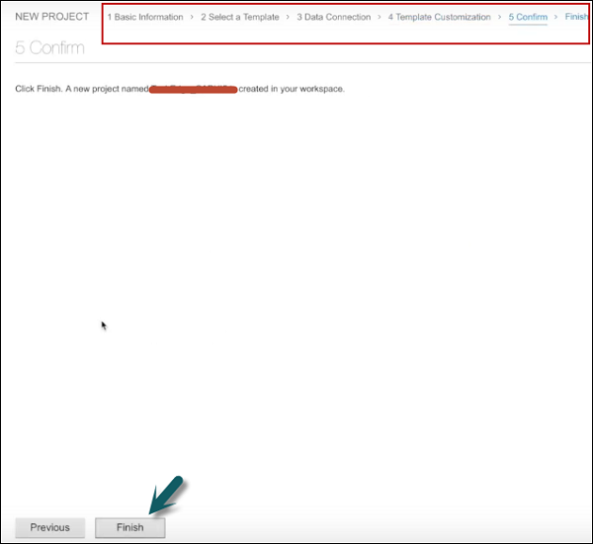Image resolution: width=593 pixels, height=544 pixels.
Task: Open the Data Connection wizard step
Action: [334, 17]
